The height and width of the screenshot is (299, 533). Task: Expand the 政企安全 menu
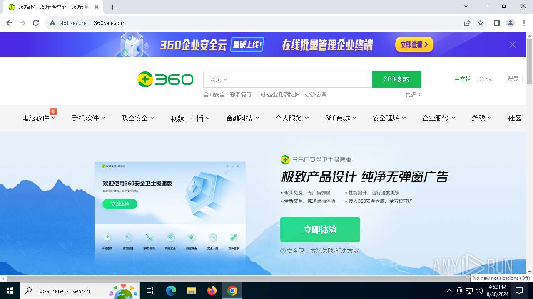click(138, 118)
